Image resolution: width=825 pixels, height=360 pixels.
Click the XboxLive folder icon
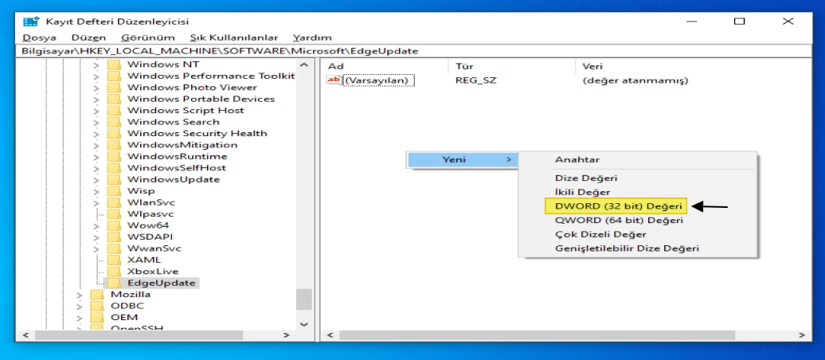click(114, 272)
